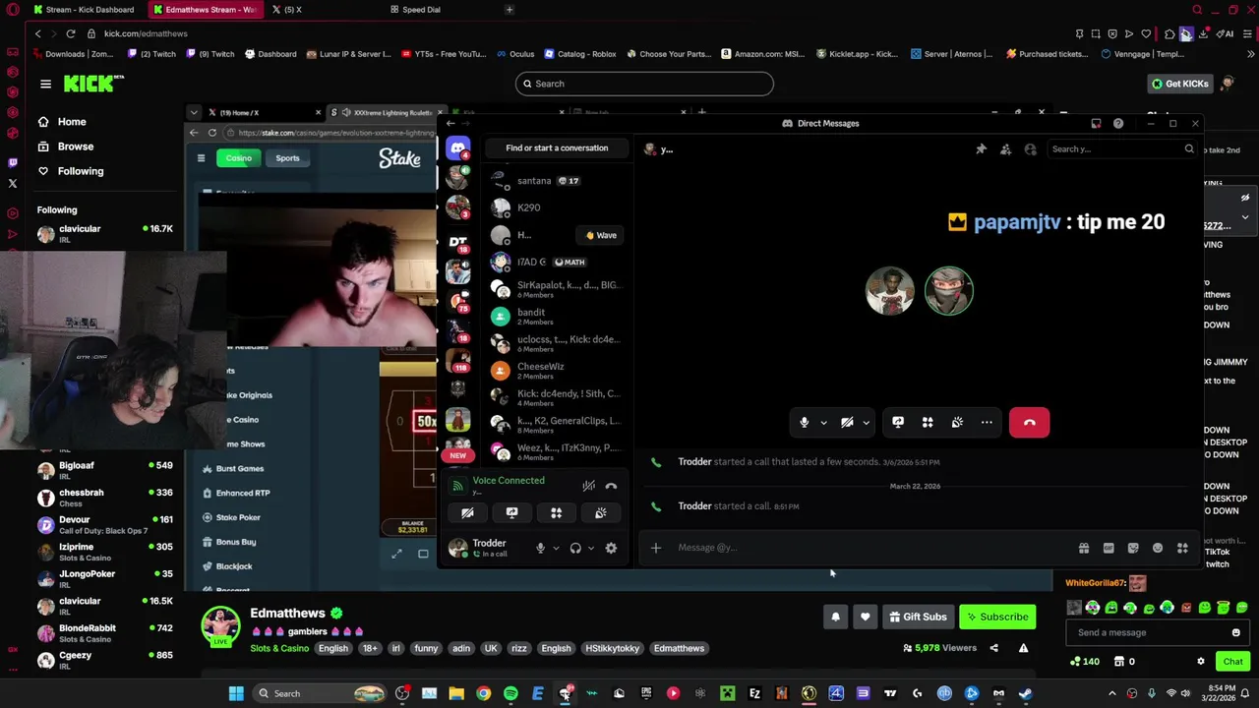
Task: Open Kick chat emote picker icon
Action: pos(1235,633)
